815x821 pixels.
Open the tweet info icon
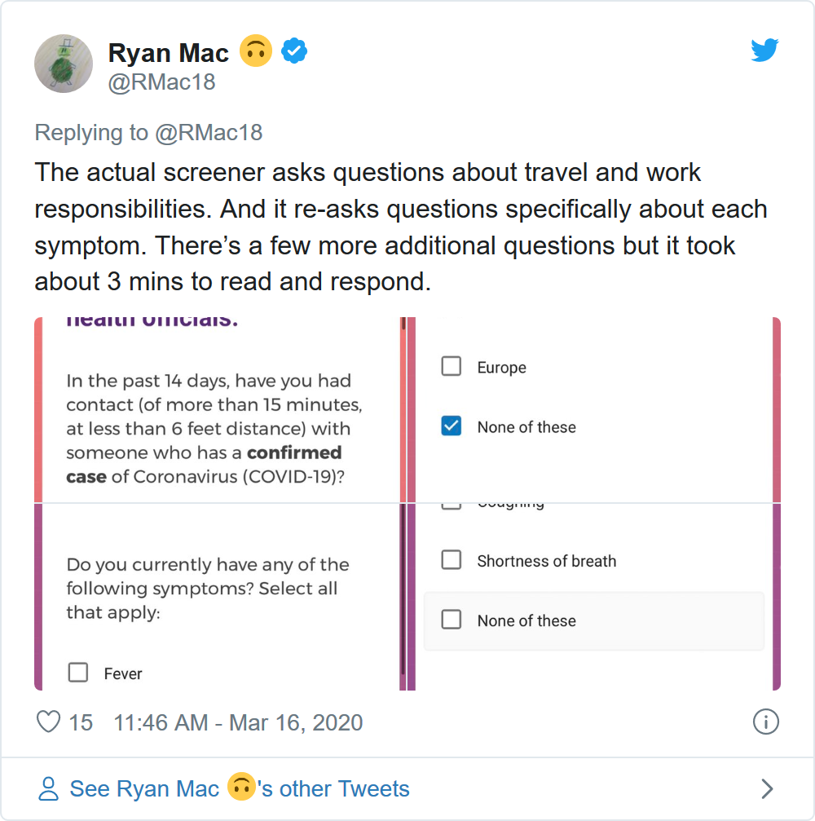tap(766, 722)
